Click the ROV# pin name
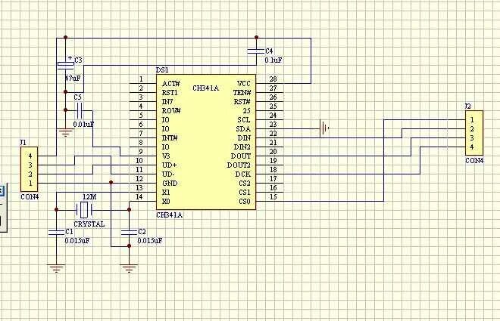This screenshot has width=500, height=321. point(171,111)
